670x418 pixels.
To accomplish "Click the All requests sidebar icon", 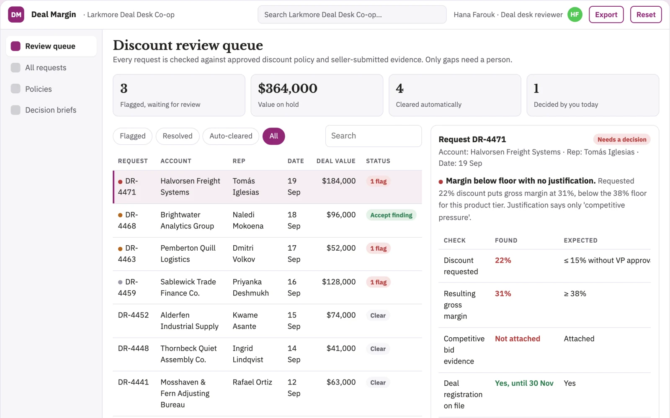I will tap(15, 67).
